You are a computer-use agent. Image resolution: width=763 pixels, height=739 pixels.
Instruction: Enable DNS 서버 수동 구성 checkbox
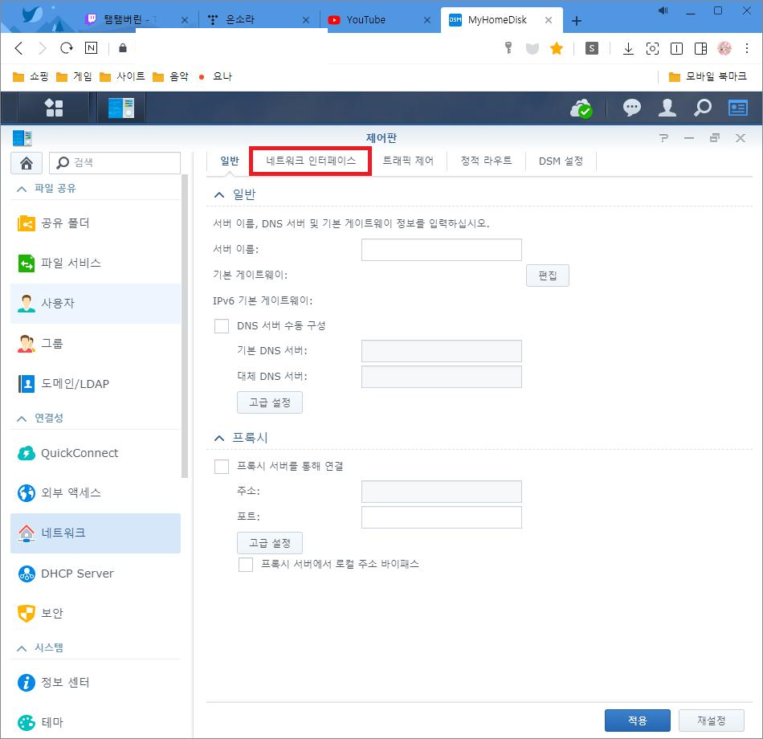(222, 326)
